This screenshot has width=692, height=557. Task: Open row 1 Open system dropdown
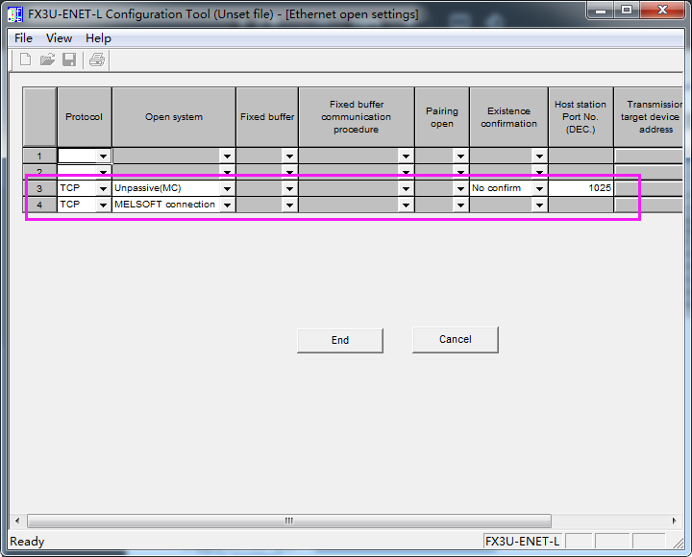(x=227, y=157)
